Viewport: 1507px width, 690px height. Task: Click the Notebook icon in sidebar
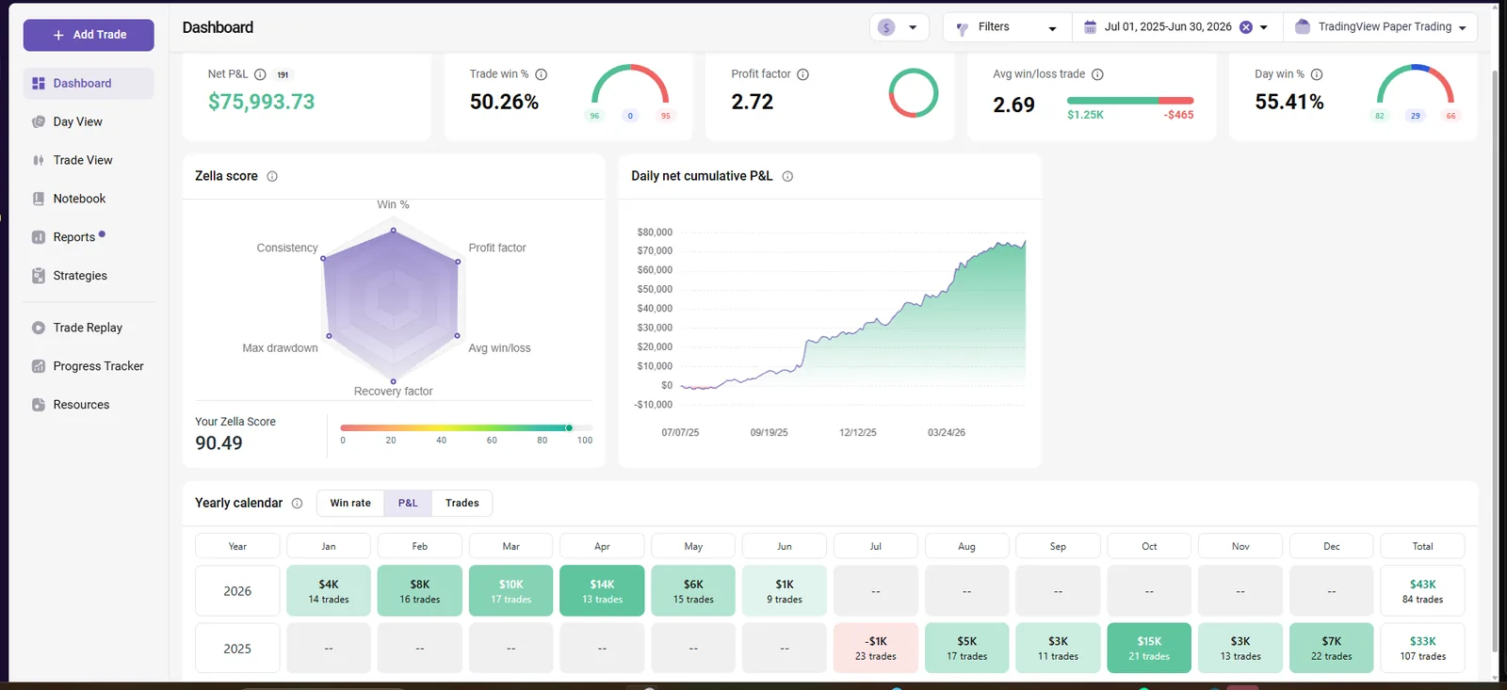pyautogui.click(x=39, y=199)
